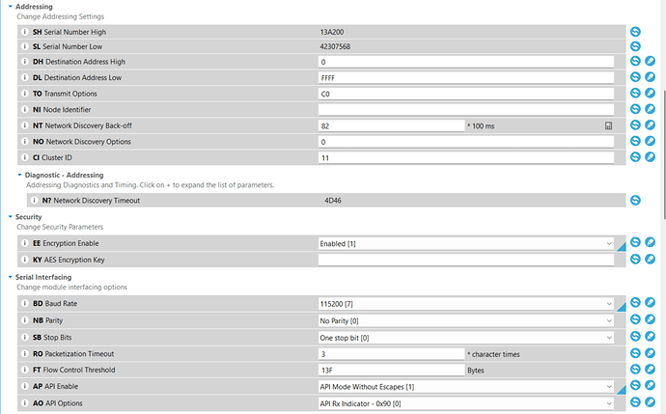Screen dimensions: 666x414
Task: Open the calculator icon in NT row
Action: [x=609, y=125]
